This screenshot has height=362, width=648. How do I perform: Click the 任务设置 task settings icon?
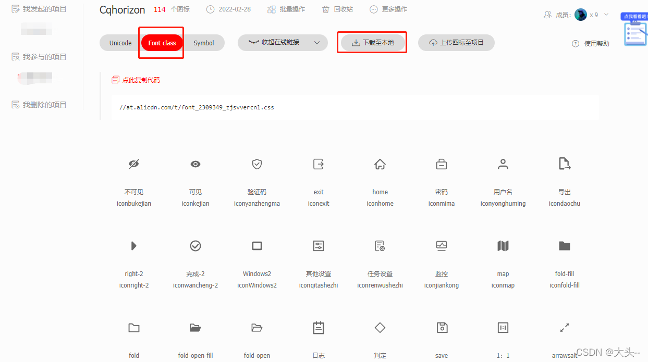coord(380,245)
